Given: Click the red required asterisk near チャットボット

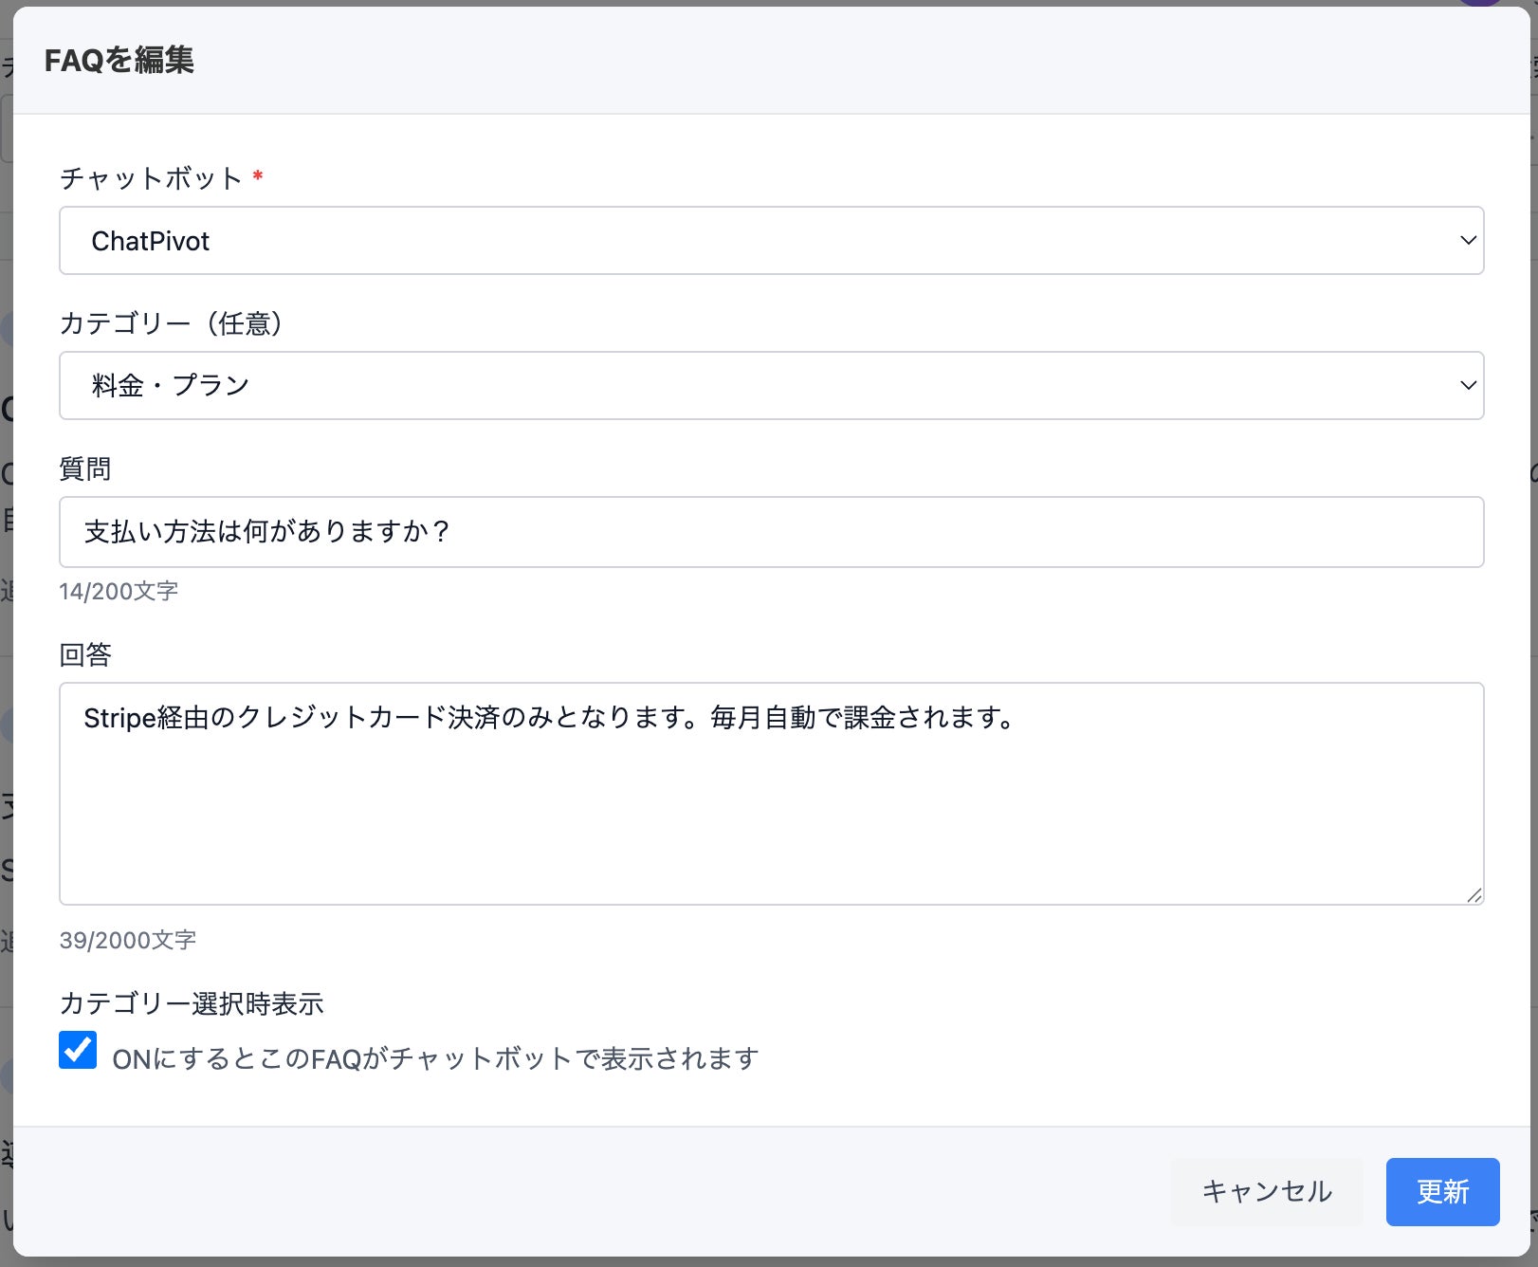Looking at the screenshot, I should tap(258, 176).
